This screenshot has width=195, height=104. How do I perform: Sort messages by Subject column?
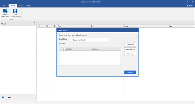click(x=146, y=26)
